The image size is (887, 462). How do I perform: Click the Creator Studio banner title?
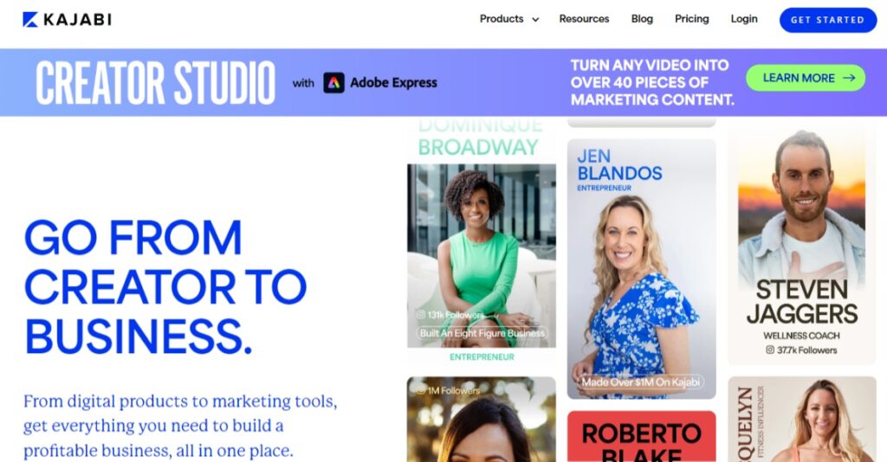(x=156, y=83)
